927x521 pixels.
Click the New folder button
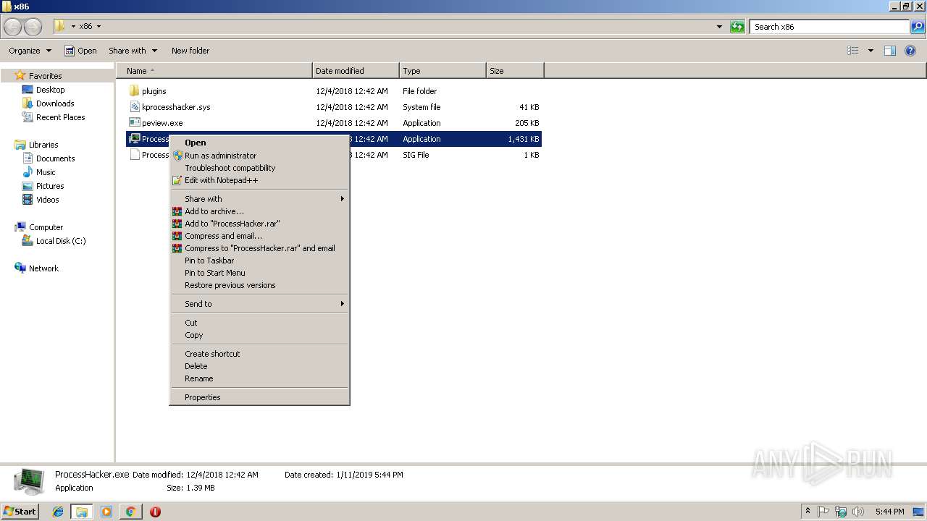[190, 51]
